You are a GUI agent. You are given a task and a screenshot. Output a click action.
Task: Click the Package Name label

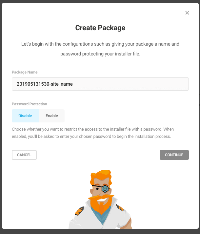[25, 72]
